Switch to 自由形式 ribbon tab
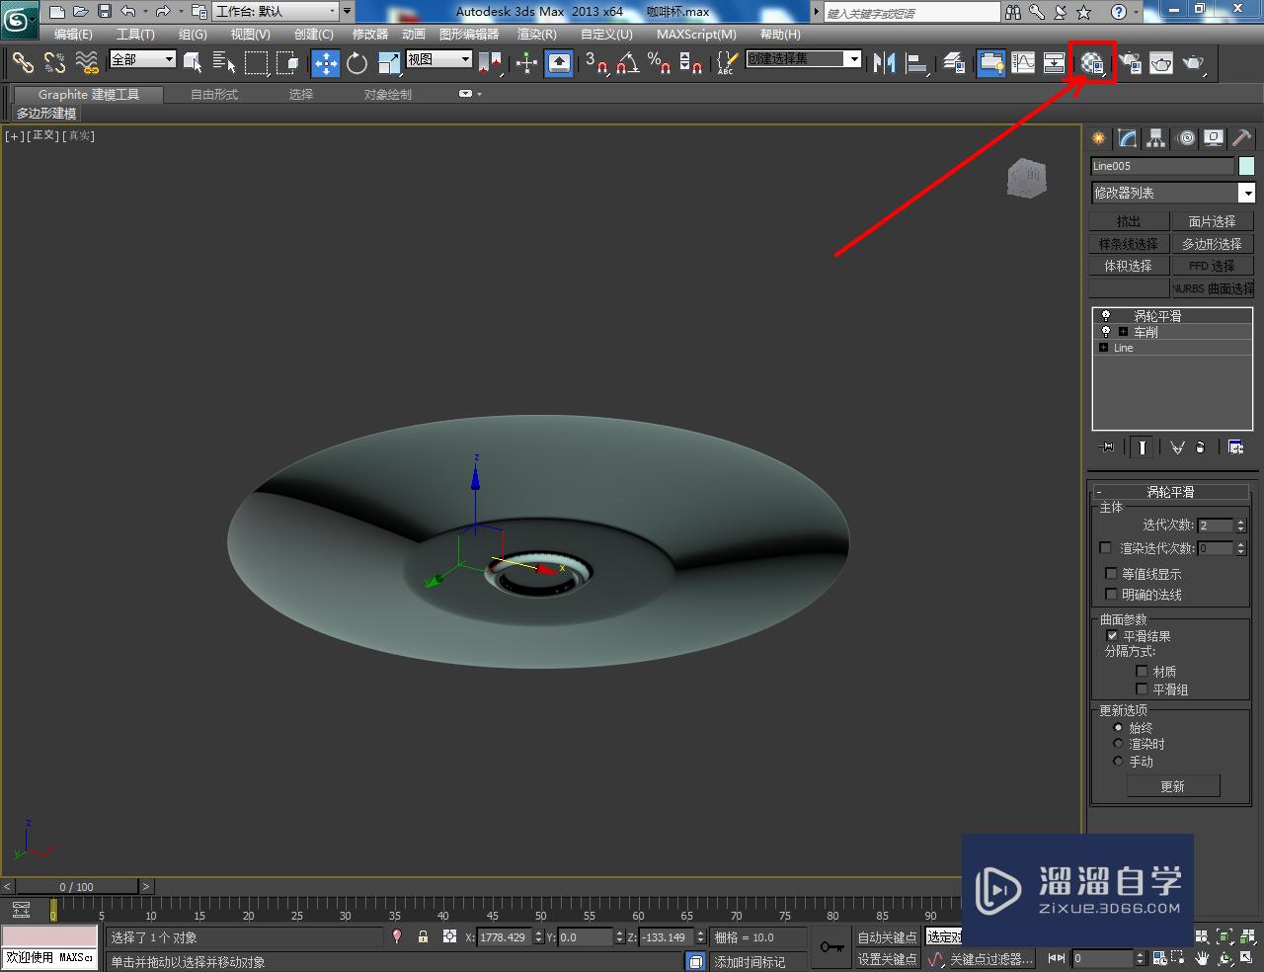The height and width of the screenshot is (972, 1264). [214, 94]
